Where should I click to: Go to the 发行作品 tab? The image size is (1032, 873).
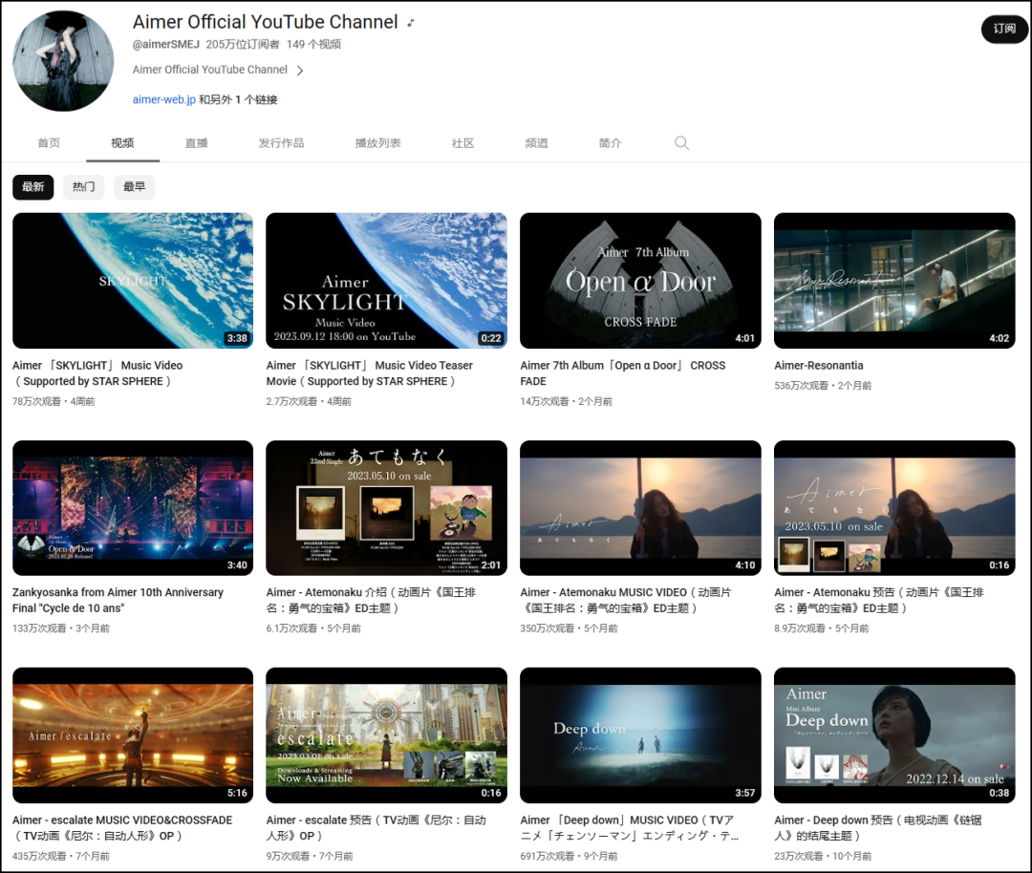tap(281, 142)
